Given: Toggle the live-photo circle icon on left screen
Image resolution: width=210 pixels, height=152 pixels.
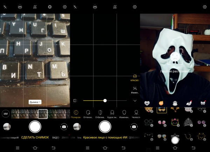Looking at the screenshot, I should pos(50,7).
